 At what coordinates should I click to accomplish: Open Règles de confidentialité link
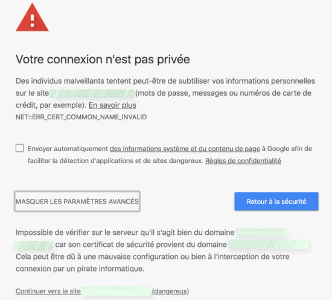click(x=243, y=161)
